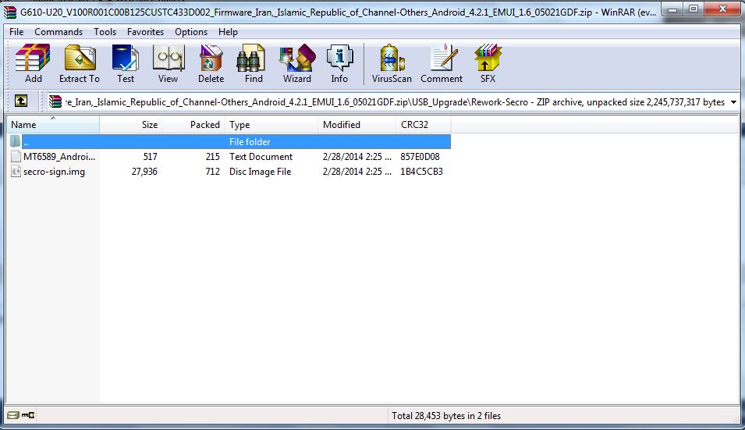Click the parent folder '..' icon
This screenshot has height=430, width=745.
(15, 141)
